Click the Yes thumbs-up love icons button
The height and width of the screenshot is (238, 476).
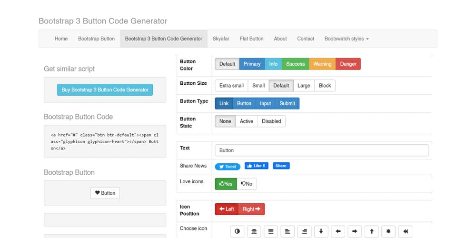pos(226,184)
